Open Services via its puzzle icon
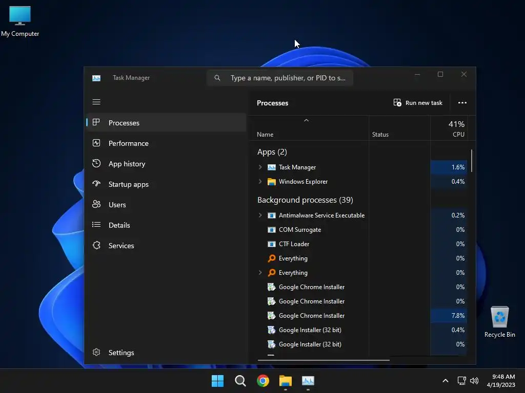The height and width of the screenshot is (393, 525). [x=96, y=245]
